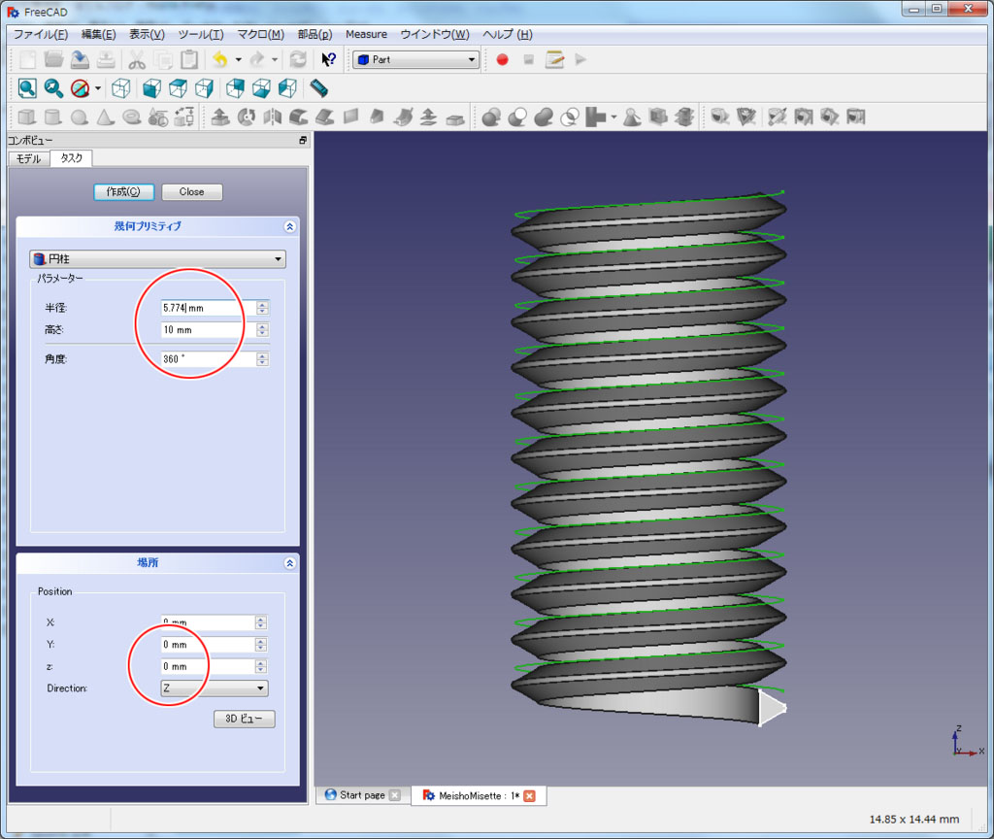Open the Undo history dropdown arrow
The width and height of the screenshot is (994, 839).
(x=239, y=59)
